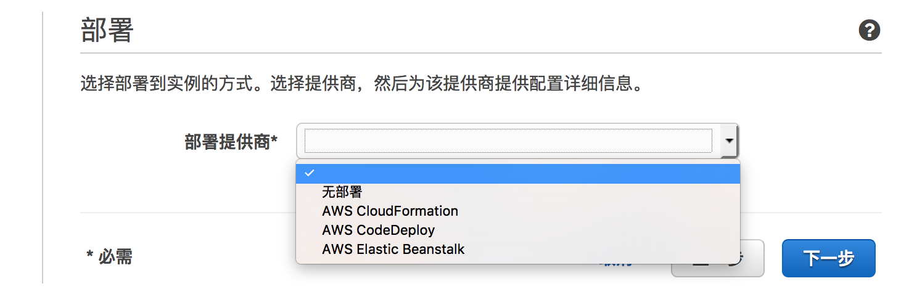Screen dimensions: 909x302
Task: Click the 部署提供商 combo box field
Action: [508, 141]
